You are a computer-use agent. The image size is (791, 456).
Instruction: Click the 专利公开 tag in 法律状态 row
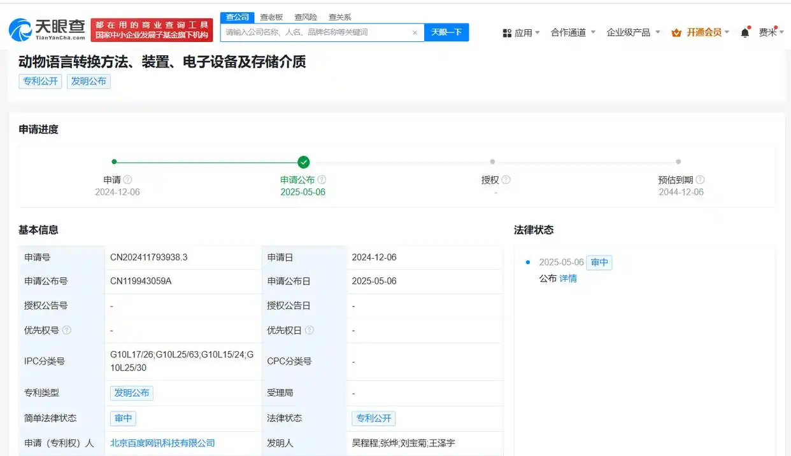tap(373, 418)
